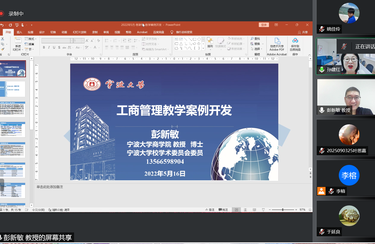375x244 pixels.
Task: Click Save to Baidu Netdisk icon
Action: [x=295, y=41]
